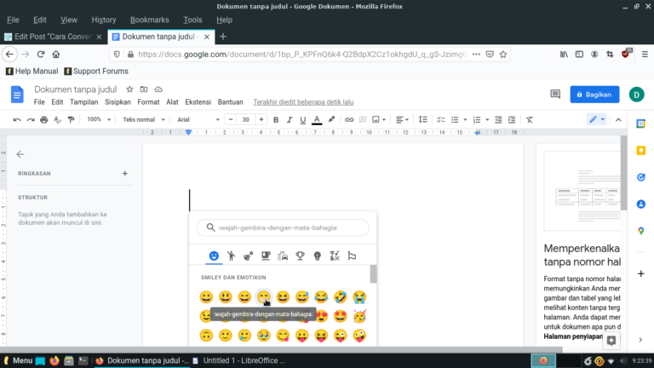Open the taskbar Menu button
The image size is (654, 368).
[18, 360]
